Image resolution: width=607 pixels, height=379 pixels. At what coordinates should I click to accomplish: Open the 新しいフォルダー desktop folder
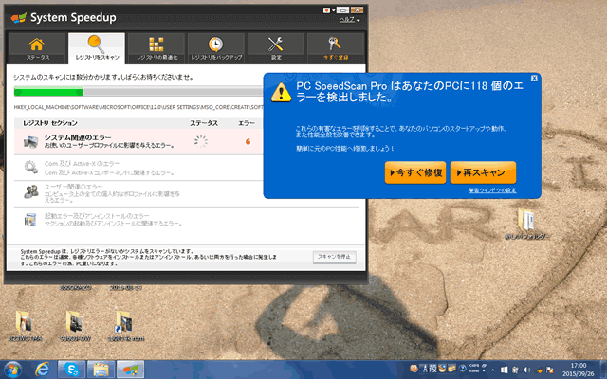pyautogui.click(x=526, y=224)
